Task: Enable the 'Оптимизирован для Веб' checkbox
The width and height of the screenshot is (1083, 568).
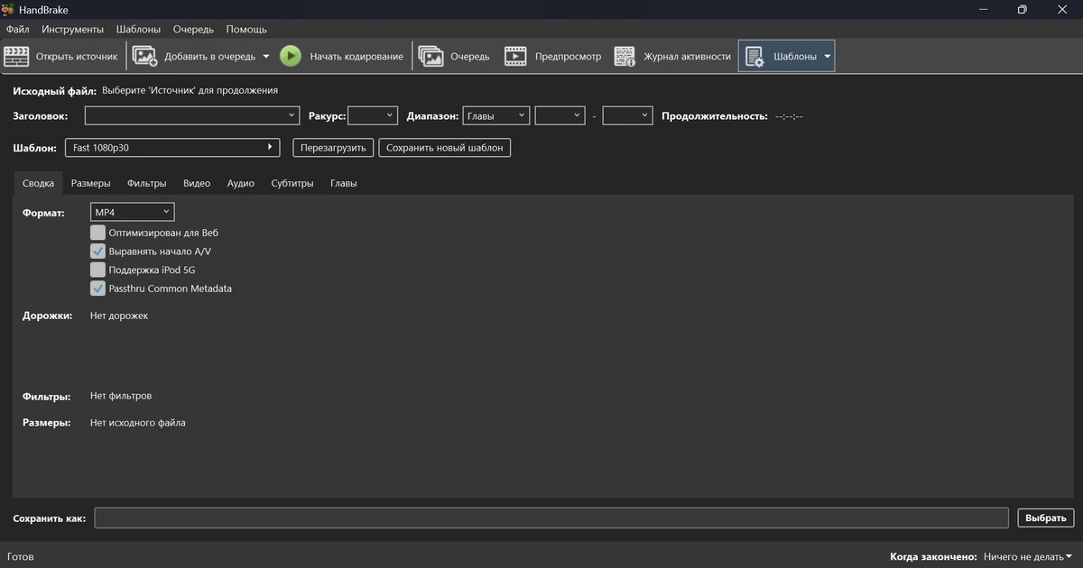Action: point(98,233)
